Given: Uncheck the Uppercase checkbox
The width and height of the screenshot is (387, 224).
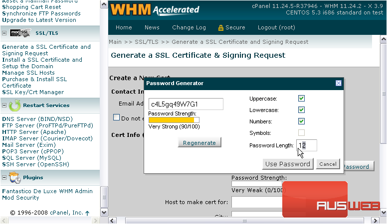Looking at the screenshot, I should coord(301,98).
